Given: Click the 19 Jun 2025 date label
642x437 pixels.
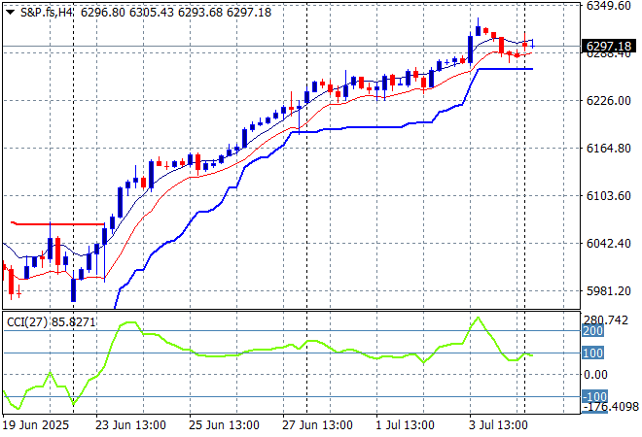Looking at the screenshot, I should [38, 425].
